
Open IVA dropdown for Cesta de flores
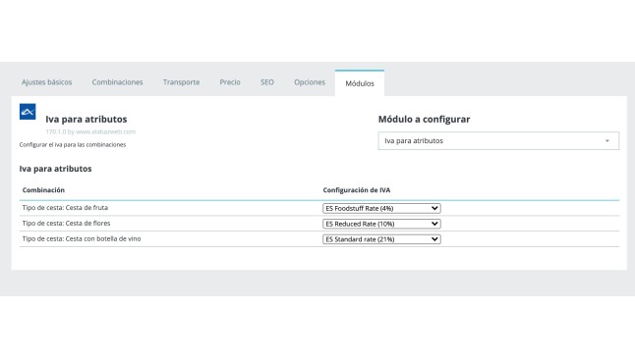[x=381, y=224]
